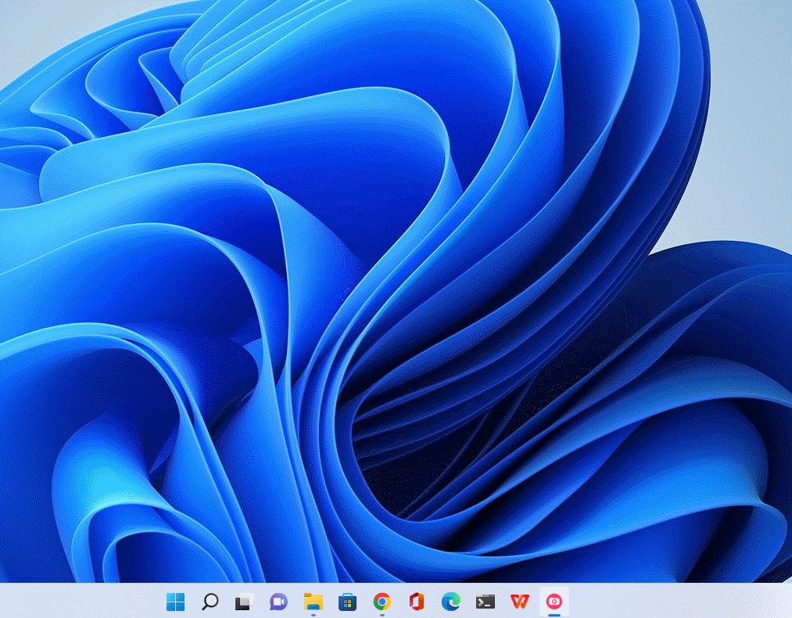Viewport: 792px width, 618px height.
Task: Click empty taskbar space right of recorder icon
Action: click(665, 601)
